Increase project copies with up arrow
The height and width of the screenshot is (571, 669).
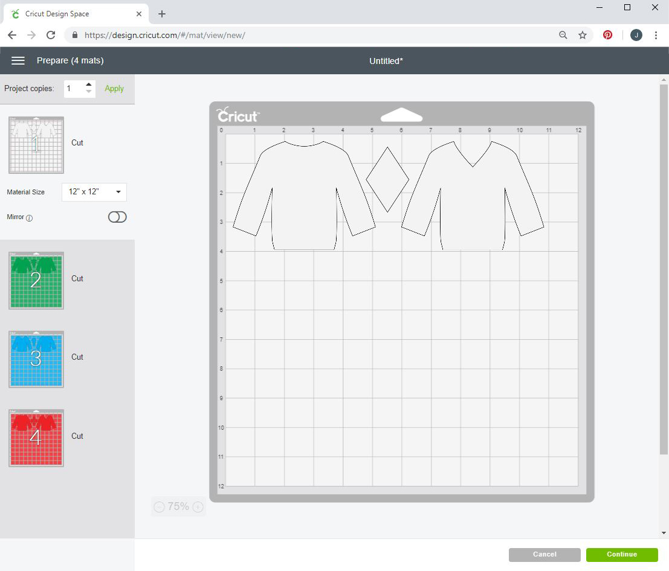(x=89, y=85)
